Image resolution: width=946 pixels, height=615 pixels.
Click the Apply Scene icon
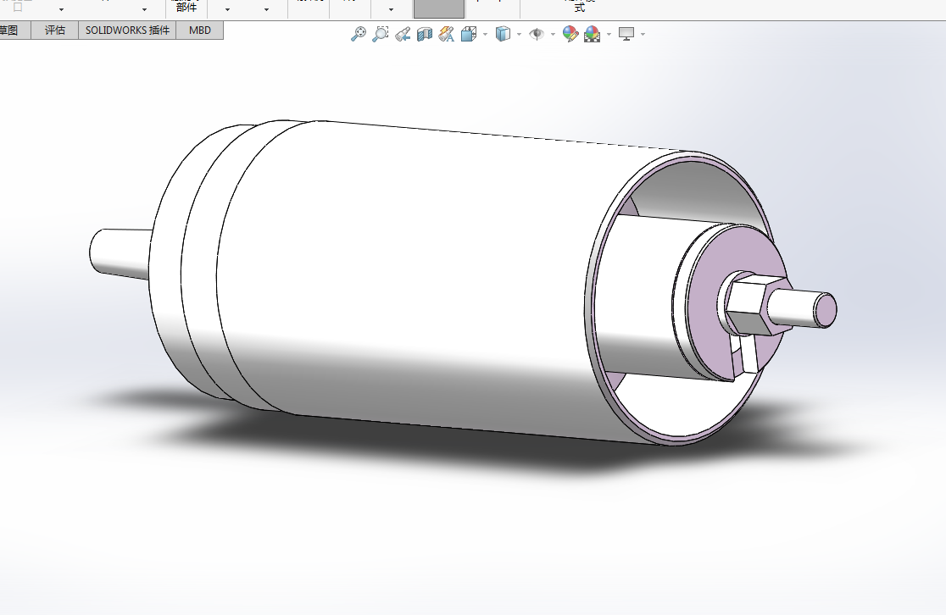tap(593, 34)
